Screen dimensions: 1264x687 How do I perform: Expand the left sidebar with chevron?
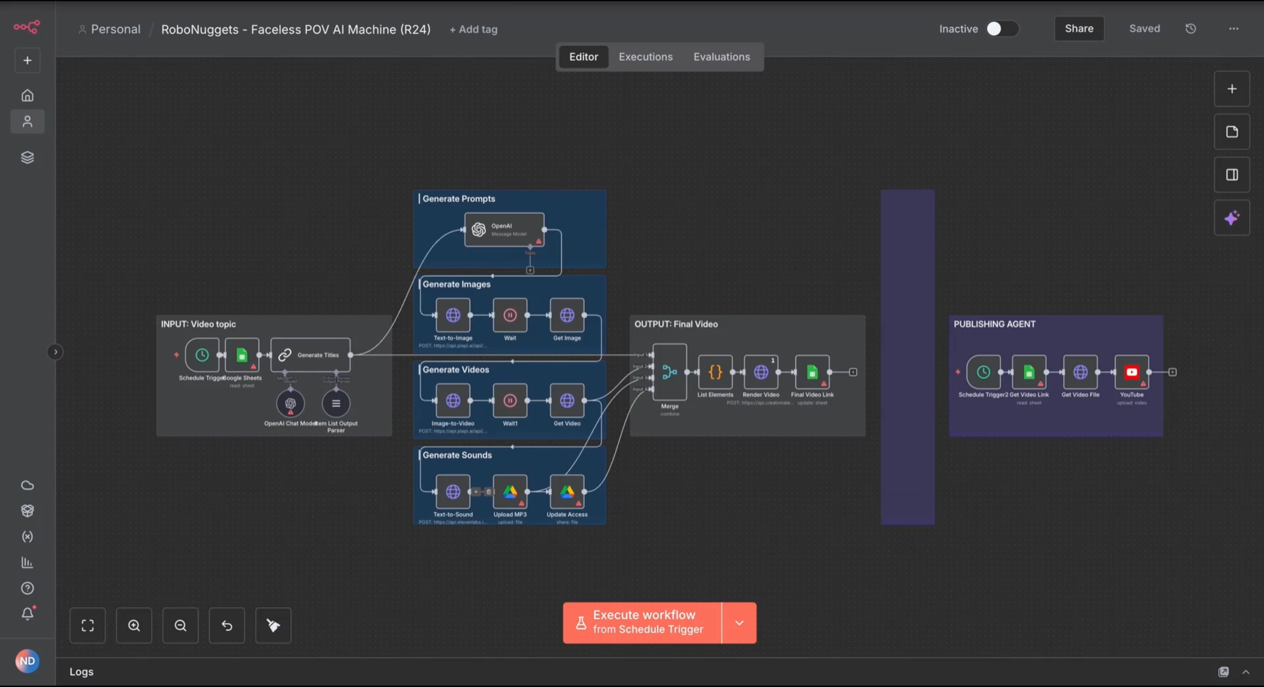click(55, 352)
